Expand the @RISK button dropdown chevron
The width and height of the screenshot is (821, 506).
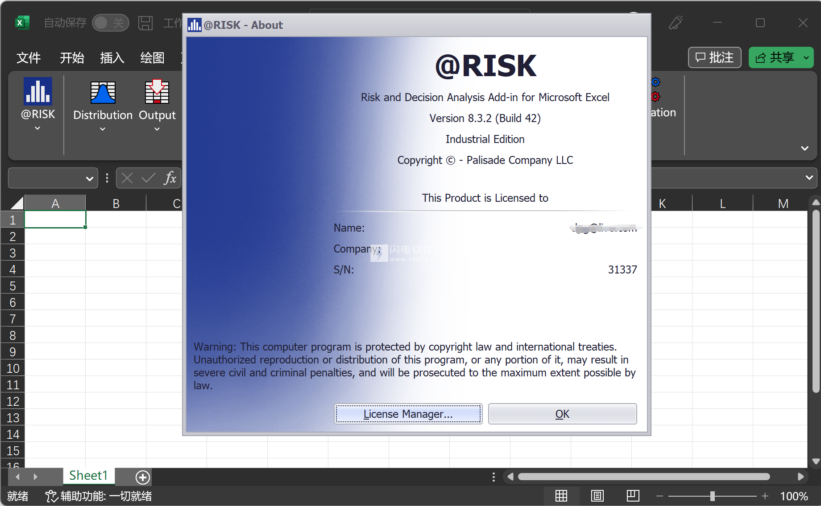tap(37, 128)
